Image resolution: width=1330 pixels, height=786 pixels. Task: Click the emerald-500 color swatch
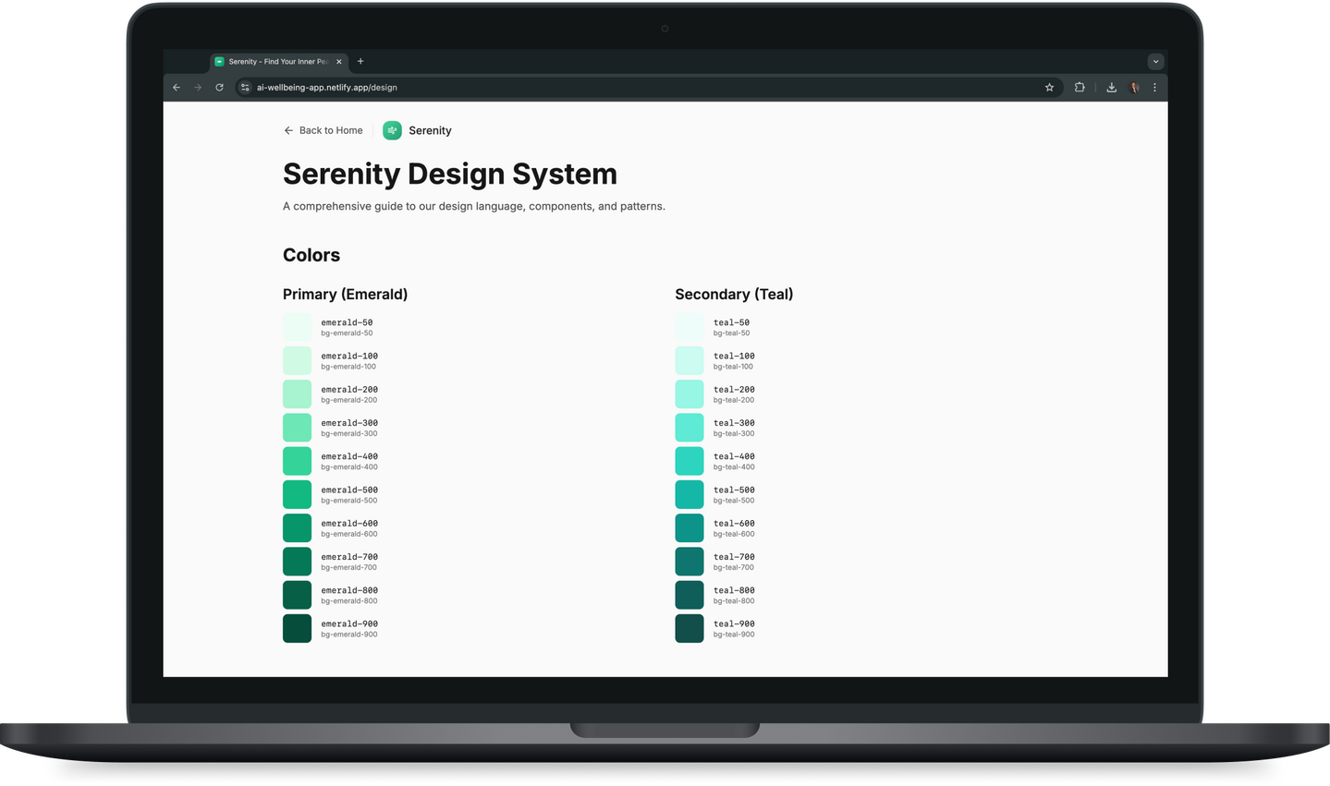(x=297, y=494)
